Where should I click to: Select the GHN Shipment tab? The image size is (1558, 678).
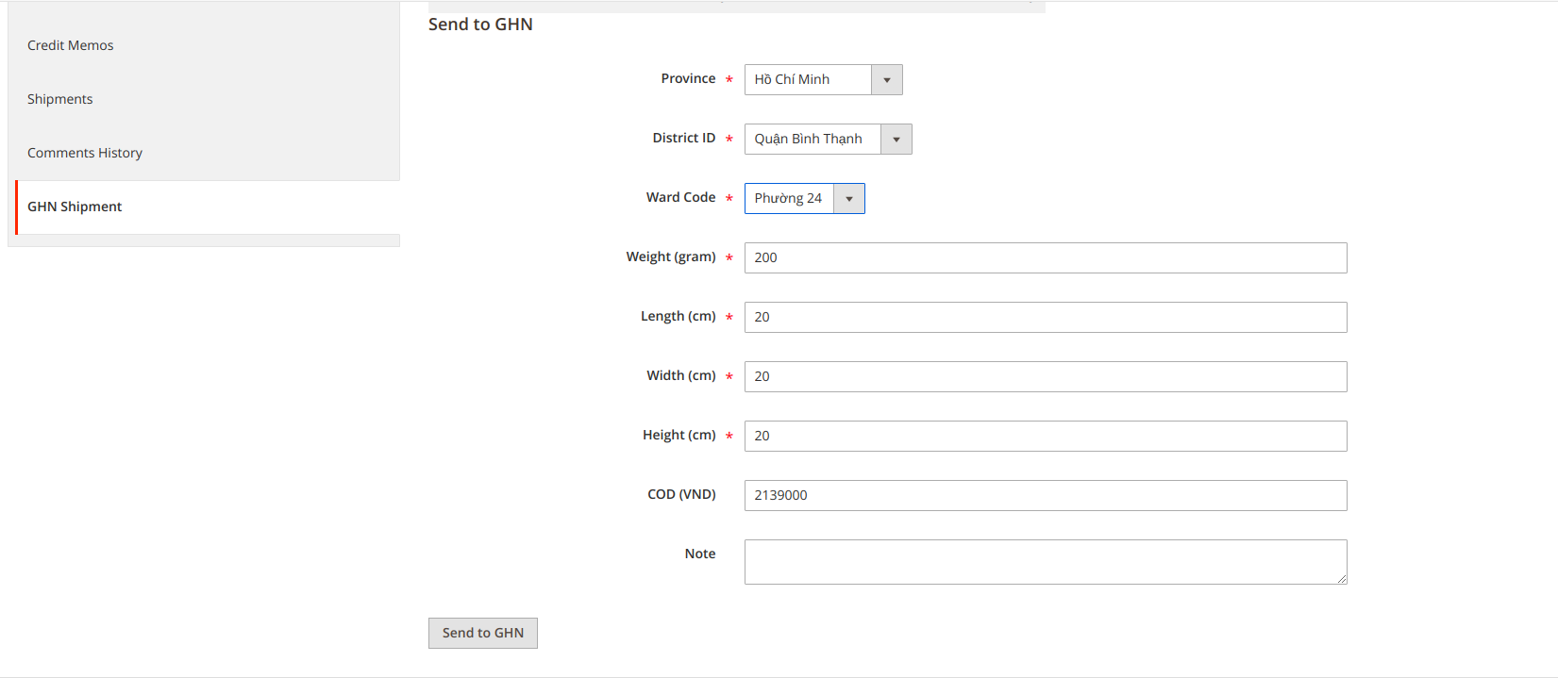pyautogui.click(x=75, y=207)
